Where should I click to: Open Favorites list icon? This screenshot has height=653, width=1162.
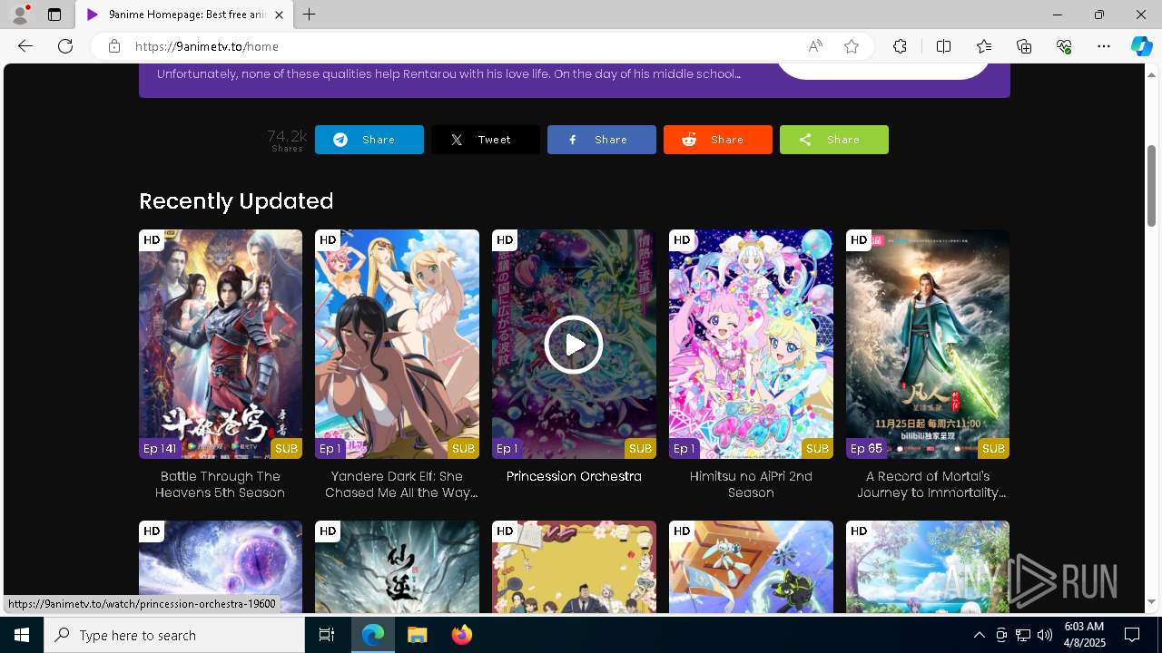tap(984, 46)
